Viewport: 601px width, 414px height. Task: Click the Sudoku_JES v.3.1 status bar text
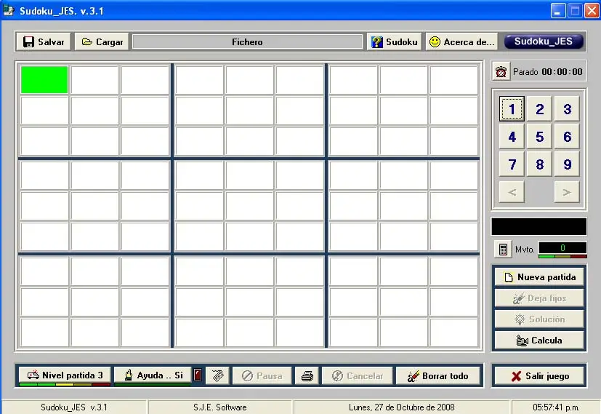[x=74, y=407]
